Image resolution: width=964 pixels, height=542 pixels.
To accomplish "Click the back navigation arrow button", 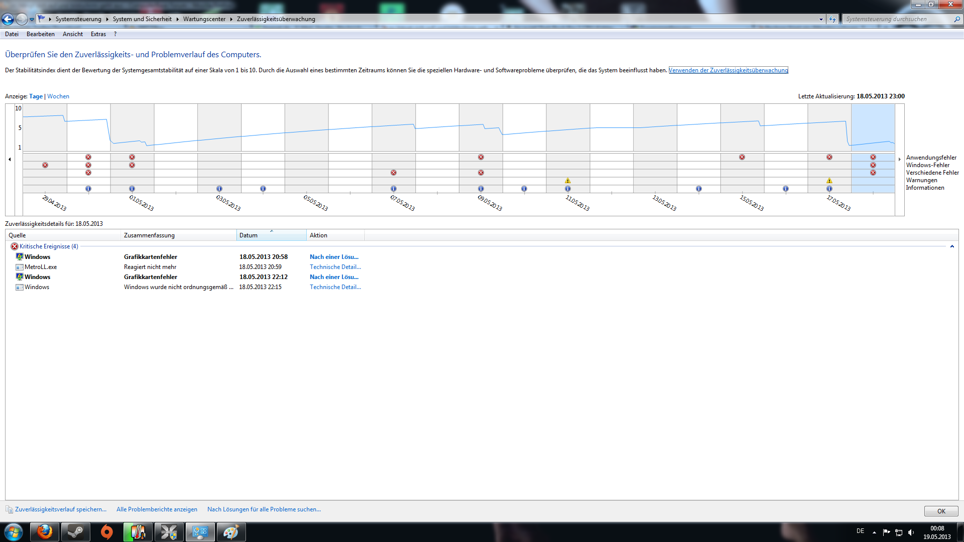I will tap(8, 19).
